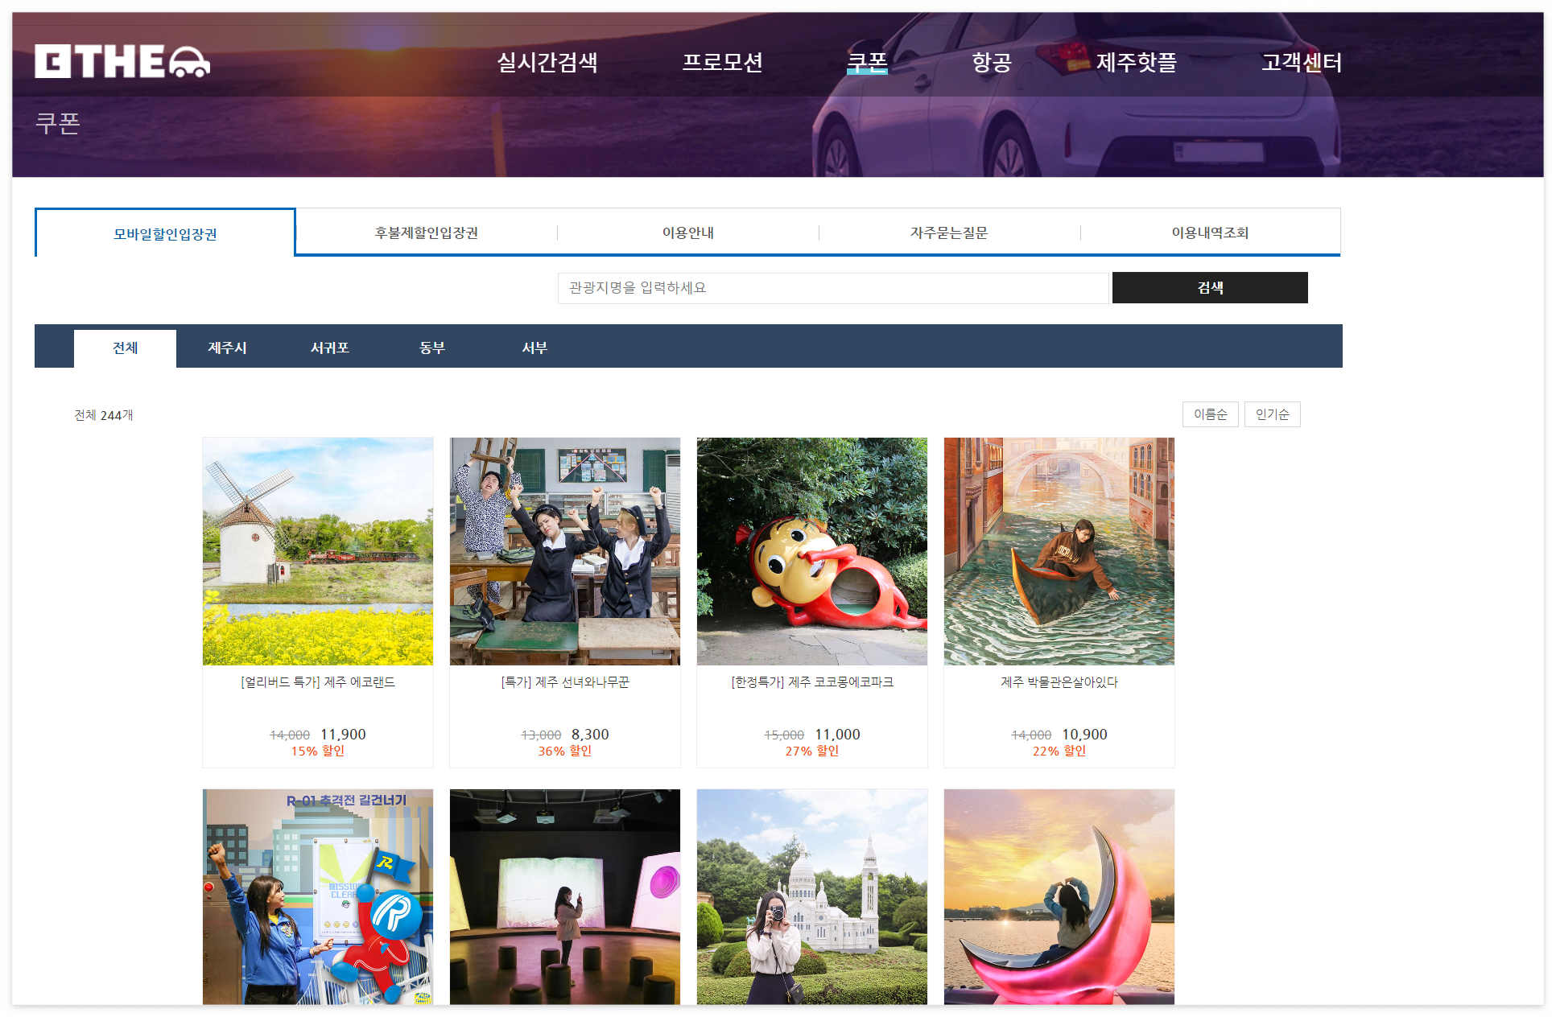
Task: Switch to the 자주묻는질문 tab
Action: [x=948, y=233]
